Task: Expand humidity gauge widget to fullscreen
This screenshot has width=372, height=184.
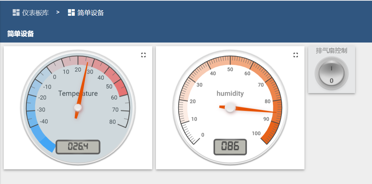Action: click(296, 55)
